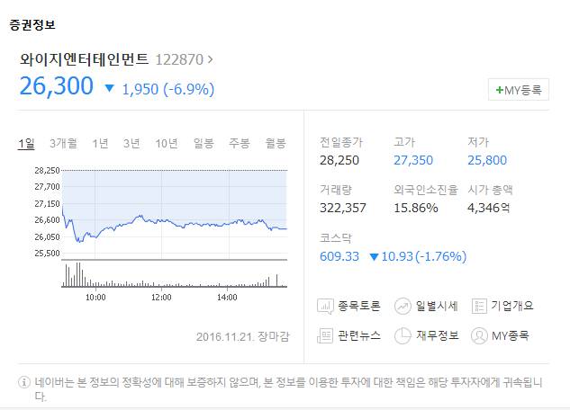Screen dimensions: 570x410
Task: Click the 관련뉴스 news icon
Action: [x=326, y=335]
